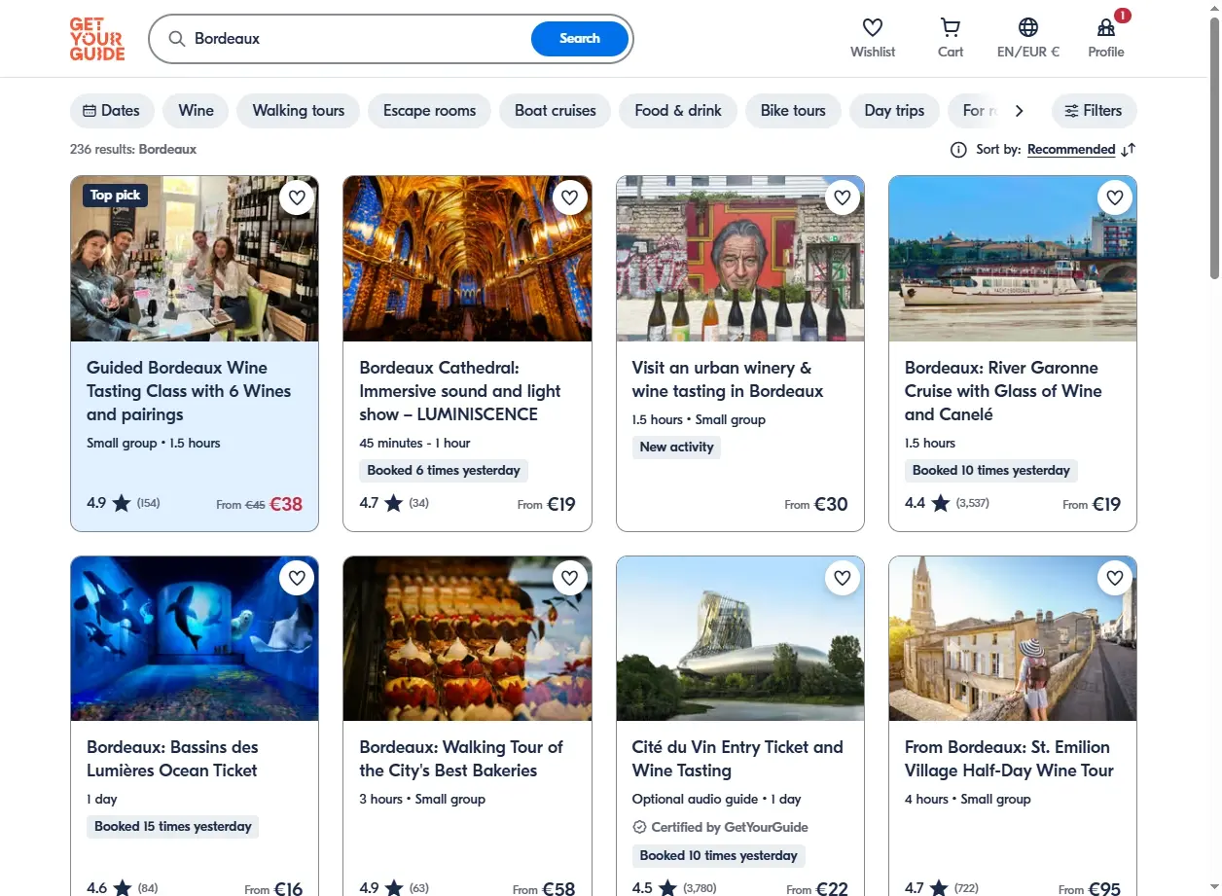The width and height of the screenshot is (1222, 896).
Task: Click the Certified by GetYourGuide badge icon
Action: 639,827
